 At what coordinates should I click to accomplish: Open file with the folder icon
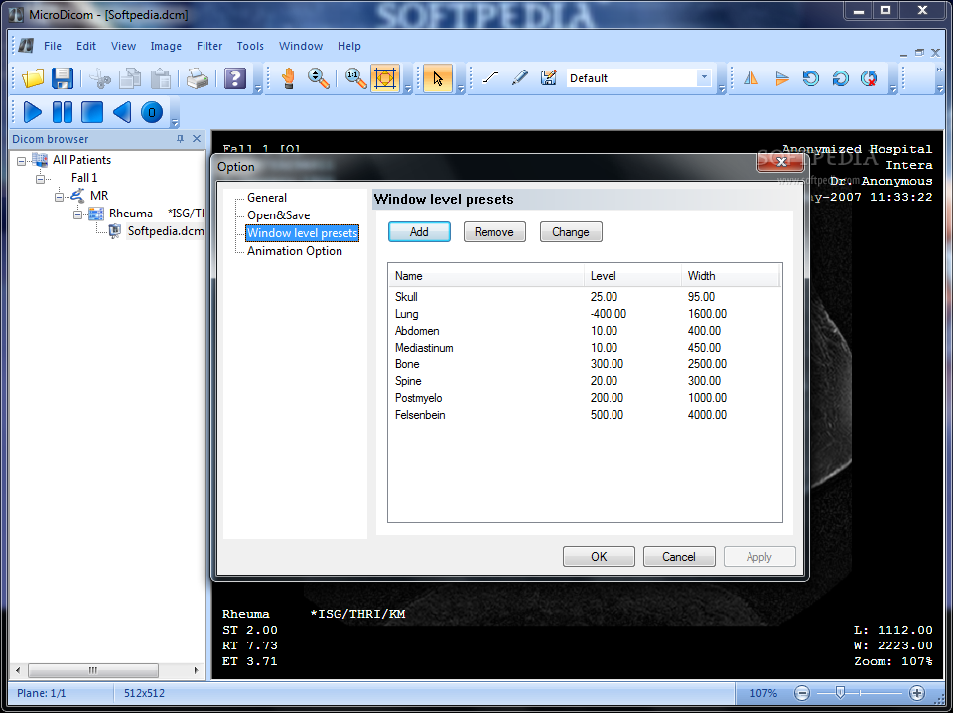(x=33, y=78)
